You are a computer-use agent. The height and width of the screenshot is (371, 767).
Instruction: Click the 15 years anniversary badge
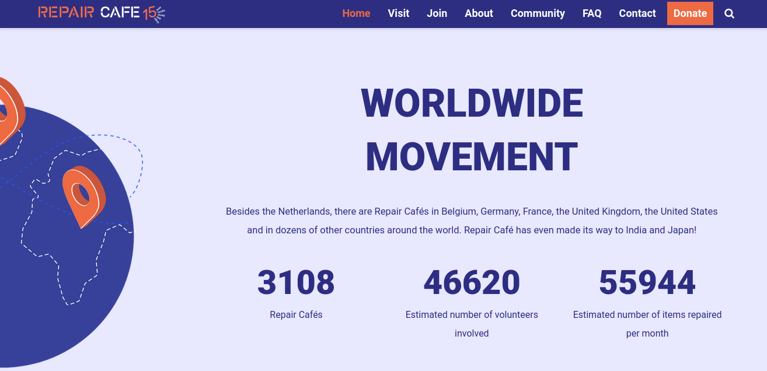pyautogui.click(x=154, y=14)
